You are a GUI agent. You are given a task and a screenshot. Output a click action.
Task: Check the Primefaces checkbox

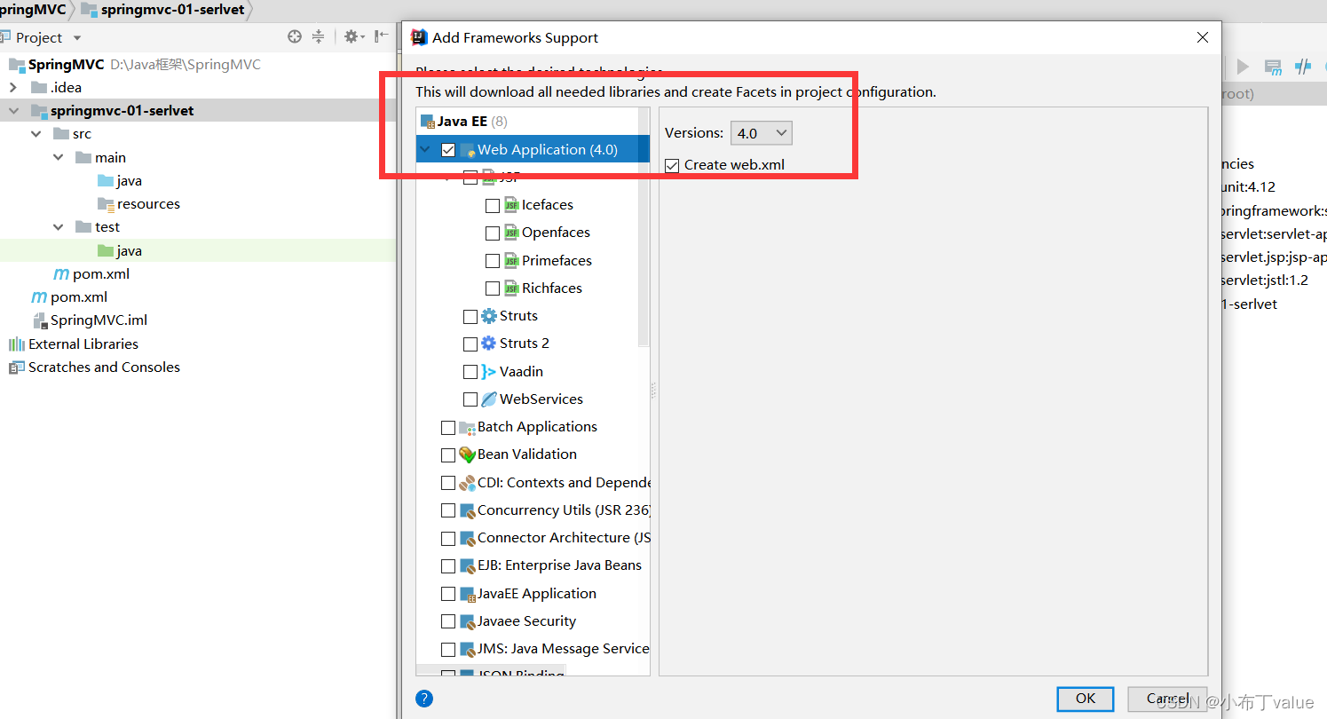[x=493, y=261]
